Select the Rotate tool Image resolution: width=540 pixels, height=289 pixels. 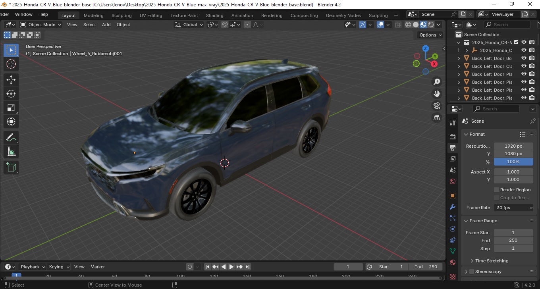(x=11, y=94)
